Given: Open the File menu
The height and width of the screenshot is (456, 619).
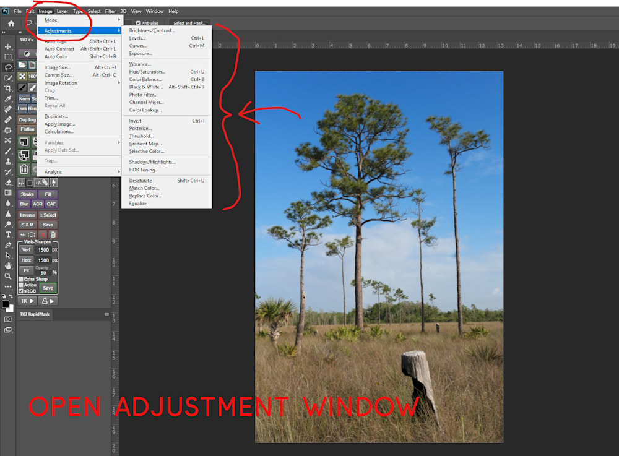Looking at the screenshot, I should click(x=18, y=11).
